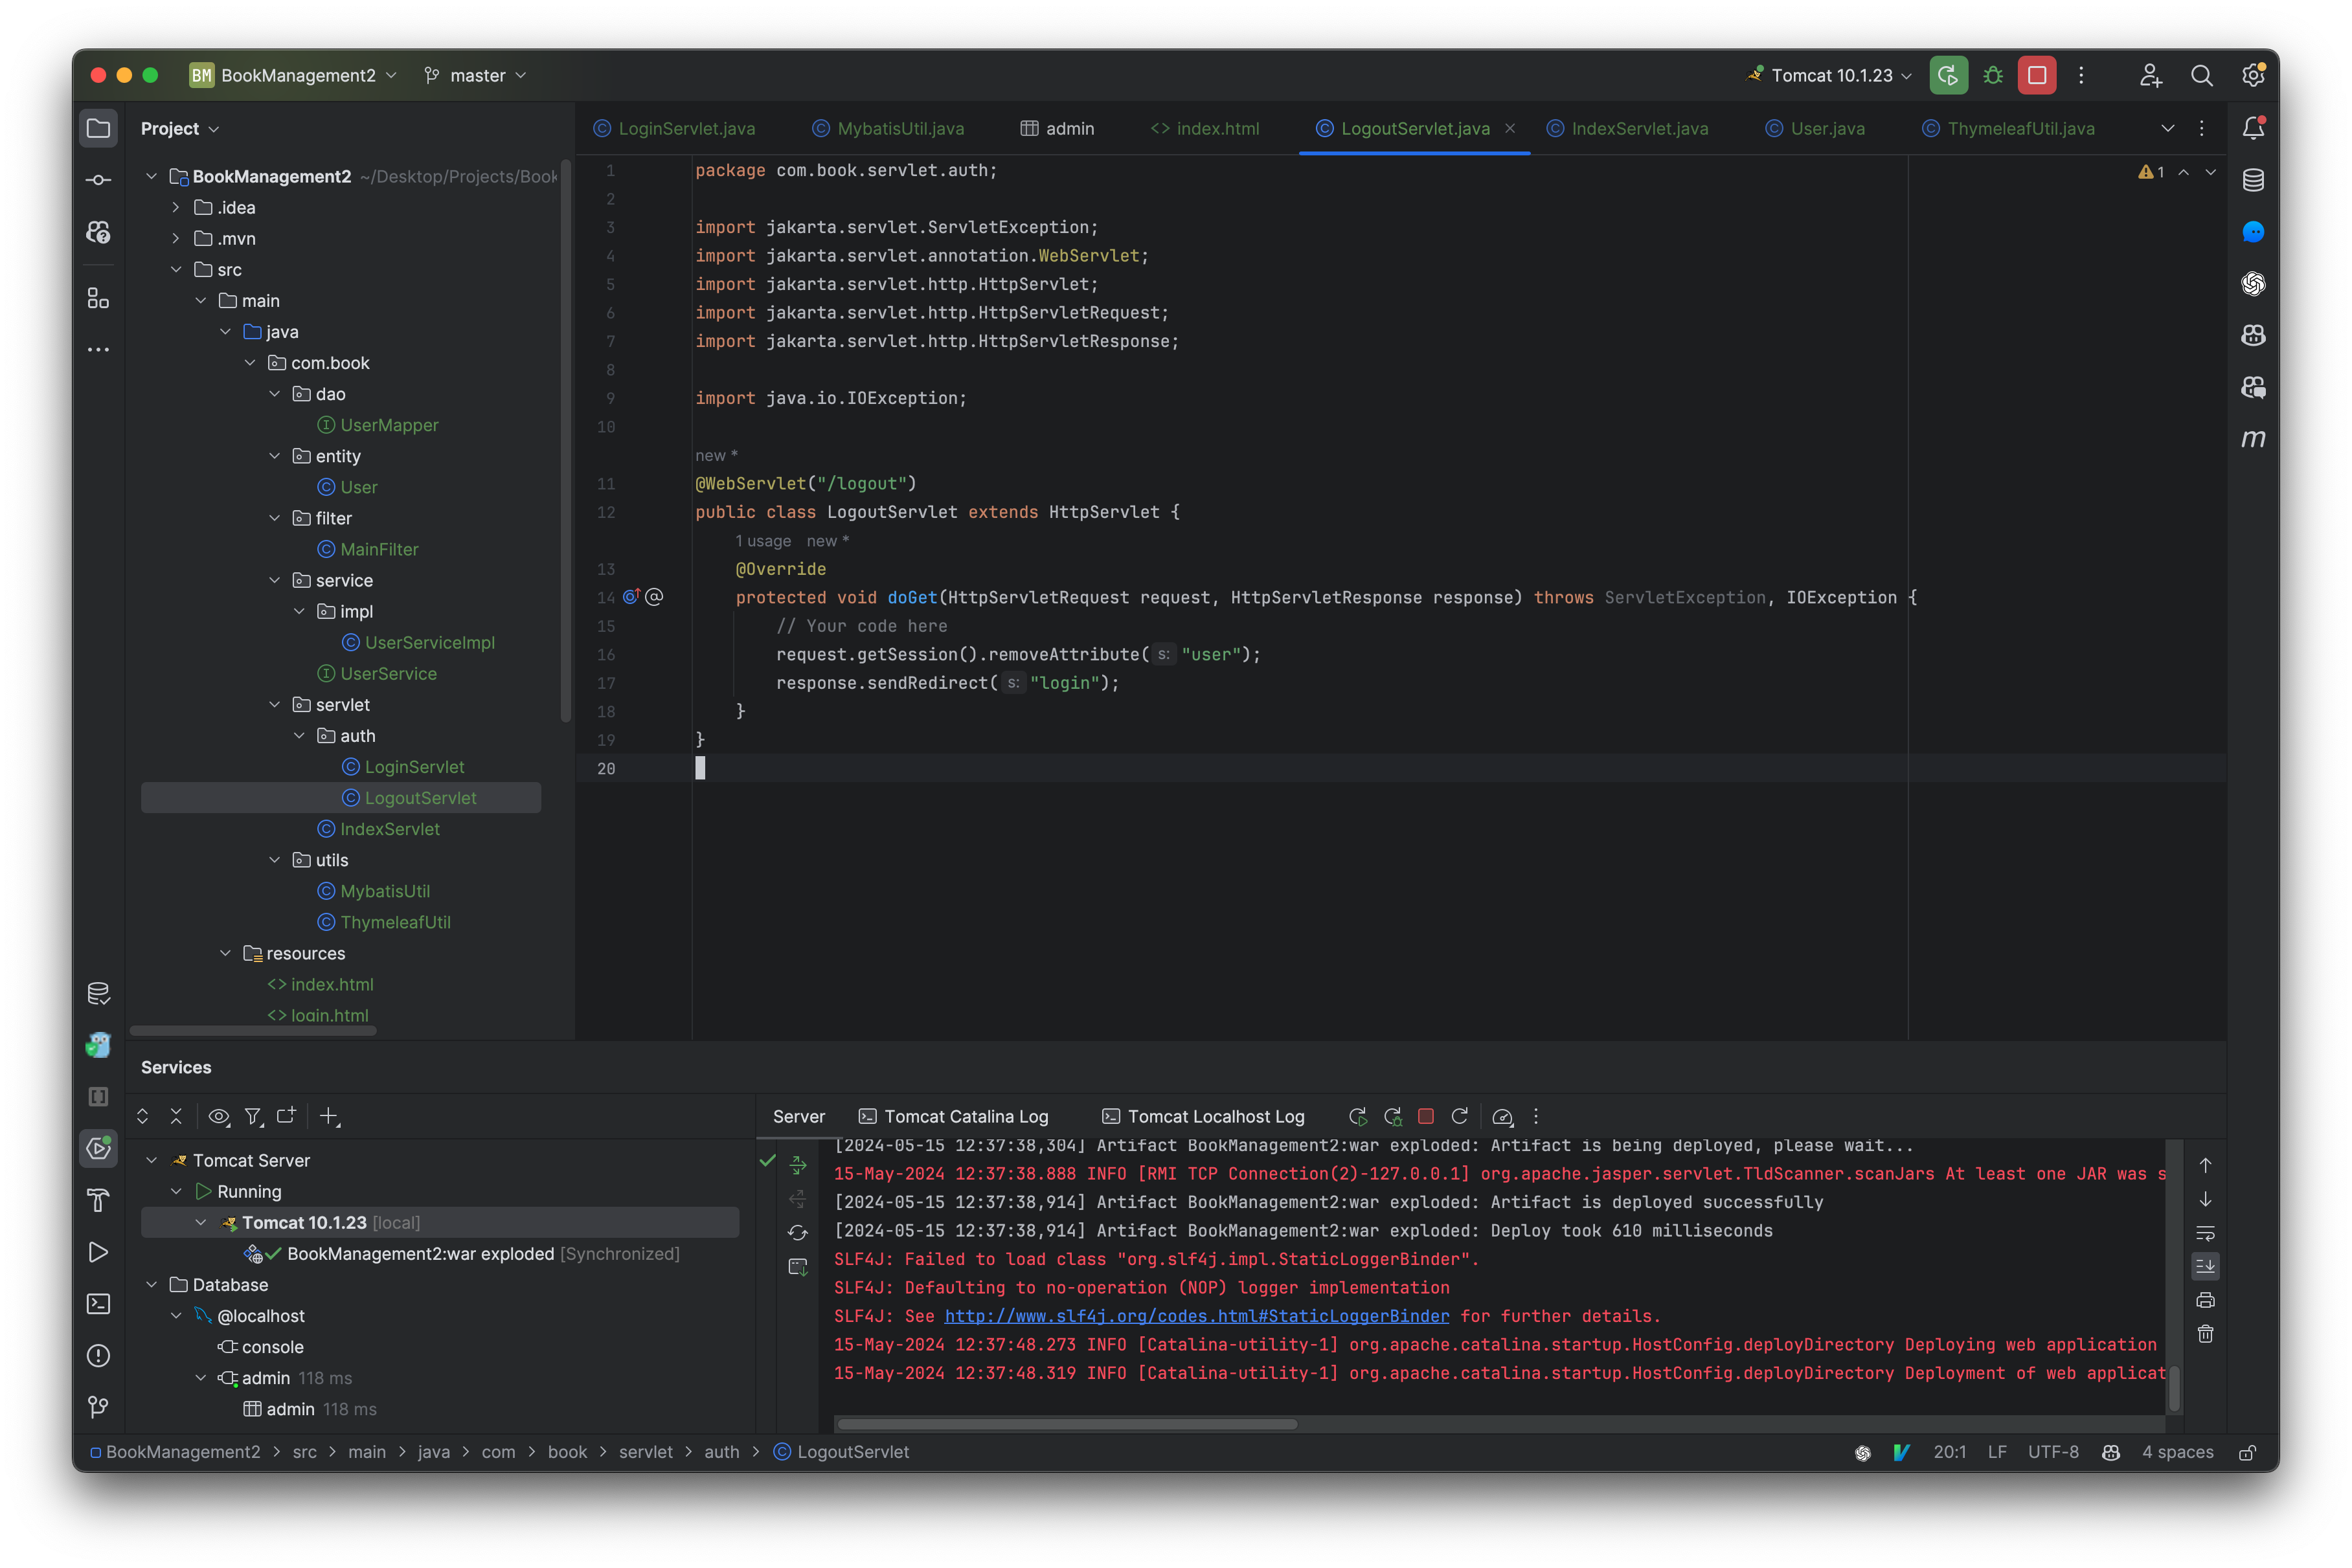Click the Build (hammer) icon in left sidebar

coord(98,1200)
